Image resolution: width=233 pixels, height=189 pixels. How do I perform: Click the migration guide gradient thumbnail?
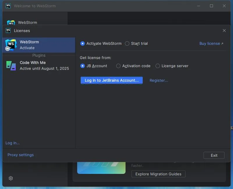coord(101,168)
